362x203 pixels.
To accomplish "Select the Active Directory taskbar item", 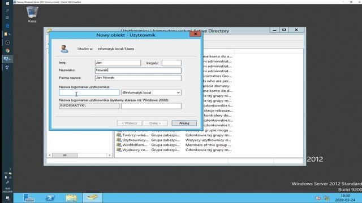I will 92,198.
